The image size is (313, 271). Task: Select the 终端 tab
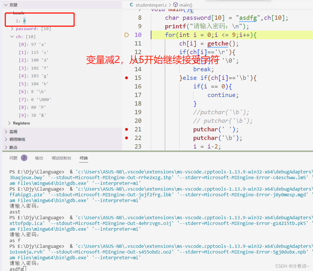(83, 158)
